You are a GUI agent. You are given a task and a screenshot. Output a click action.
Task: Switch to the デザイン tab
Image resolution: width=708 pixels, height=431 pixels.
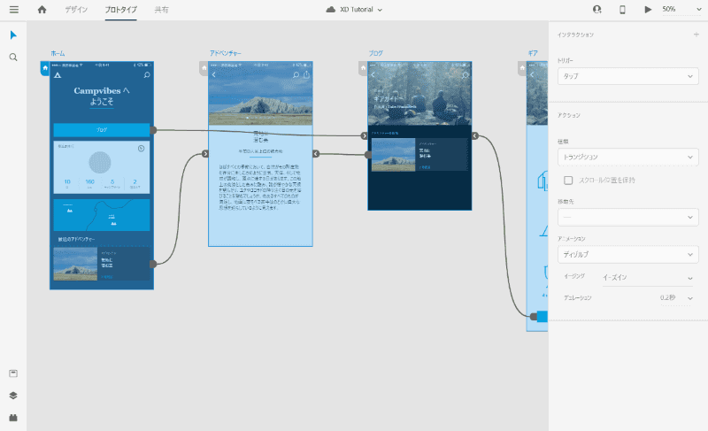[x=76, y=9]
